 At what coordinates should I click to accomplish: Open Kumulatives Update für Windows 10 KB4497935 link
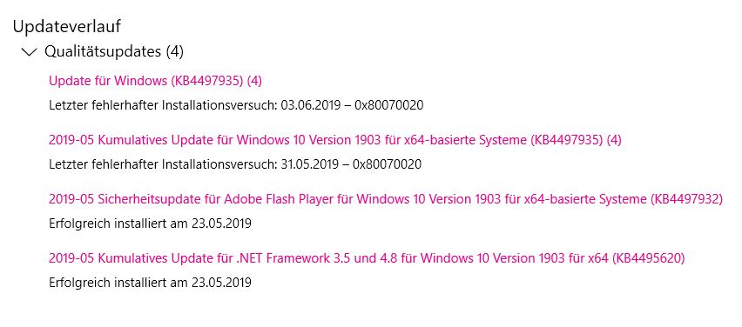click(x=335, y=140)
